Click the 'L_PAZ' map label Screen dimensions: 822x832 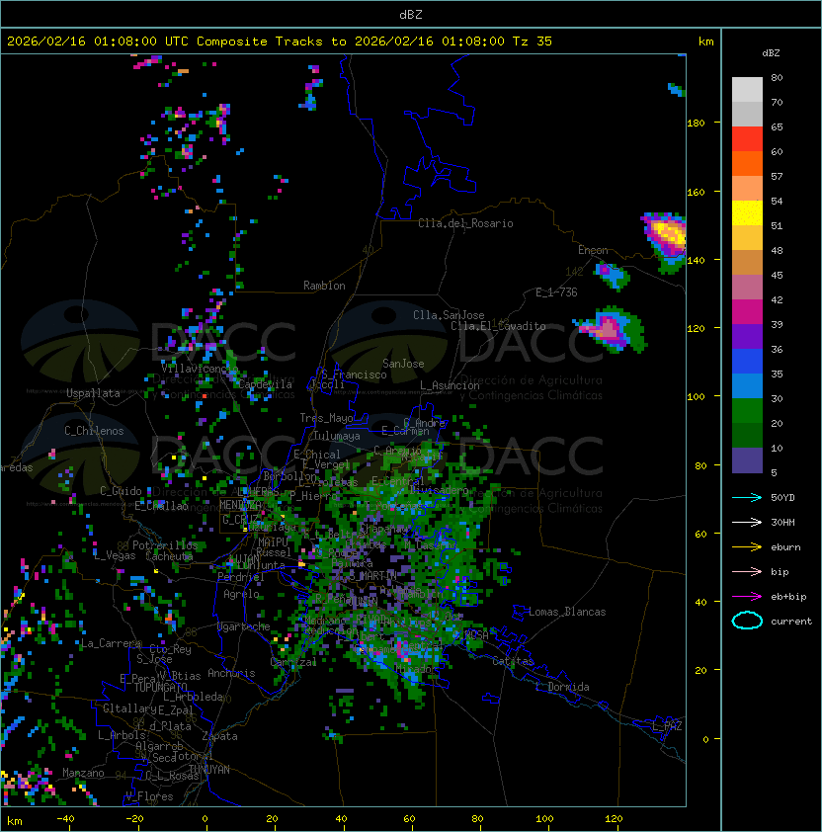tap(667, 726)
